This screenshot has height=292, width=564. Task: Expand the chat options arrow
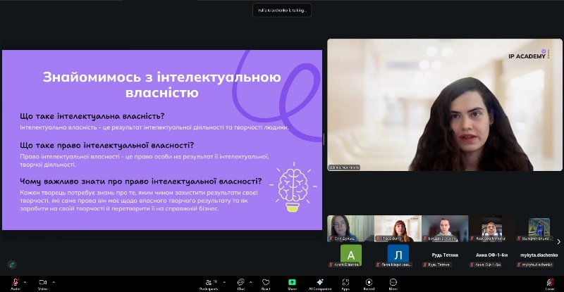[x=250, y=280]
